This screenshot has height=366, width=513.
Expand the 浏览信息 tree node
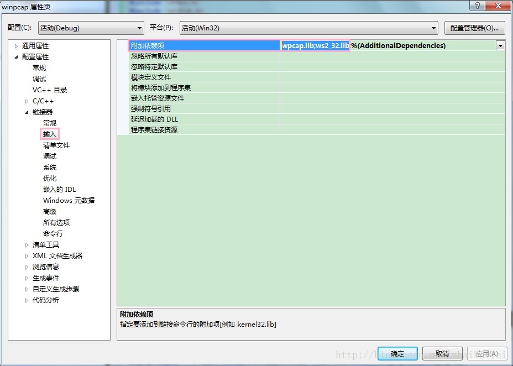[x=27, y=267]
